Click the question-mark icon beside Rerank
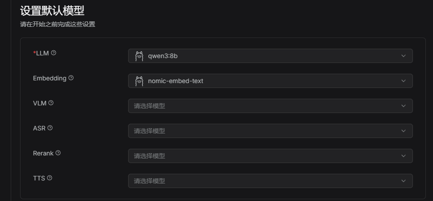 [x=58, y=153]
